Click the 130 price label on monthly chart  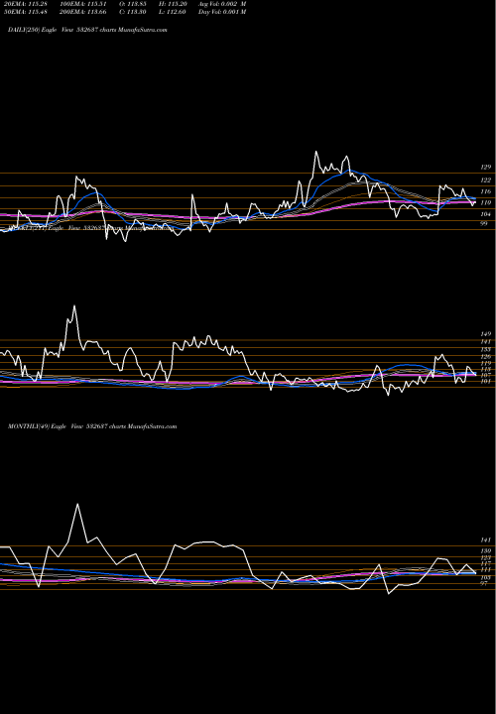pos(485,551)
